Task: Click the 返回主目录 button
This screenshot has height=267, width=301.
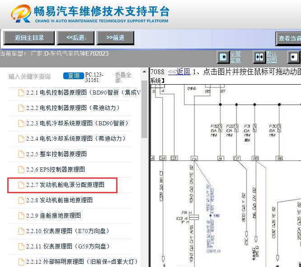Action: (29, 38)
